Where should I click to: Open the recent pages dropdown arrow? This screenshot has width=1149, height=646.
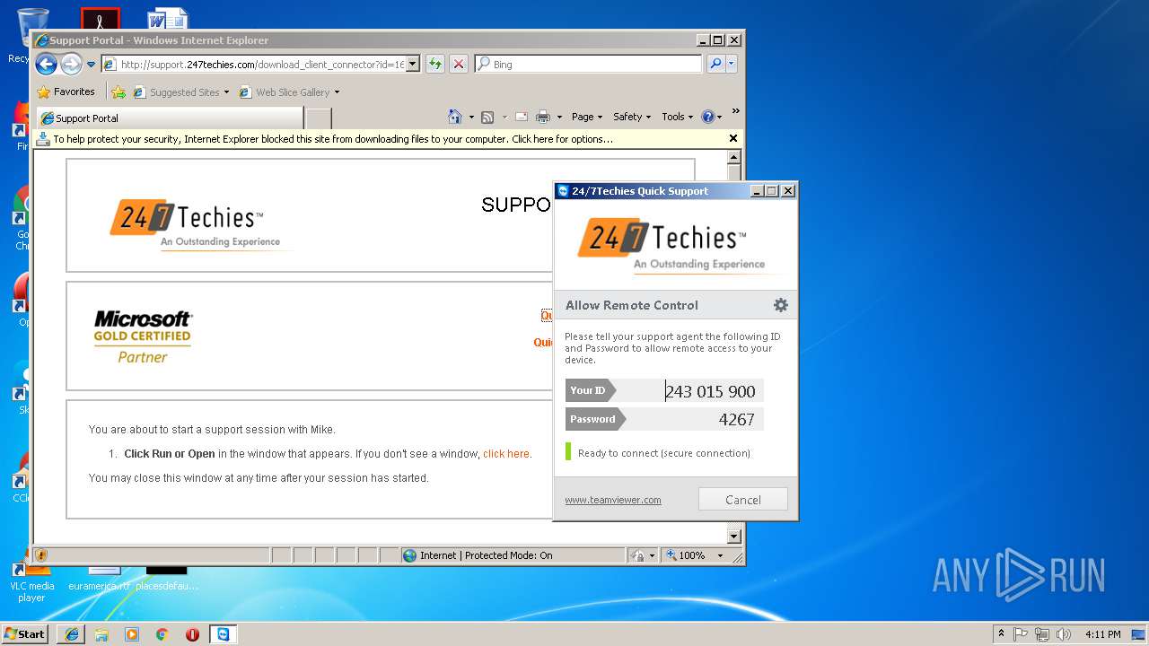pos(91,65)
